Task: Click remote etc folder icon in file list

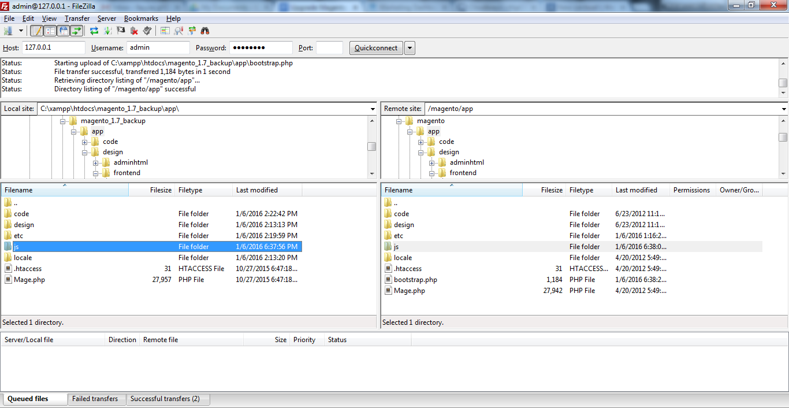Action: pyautogui.click(x=388, y=236)
